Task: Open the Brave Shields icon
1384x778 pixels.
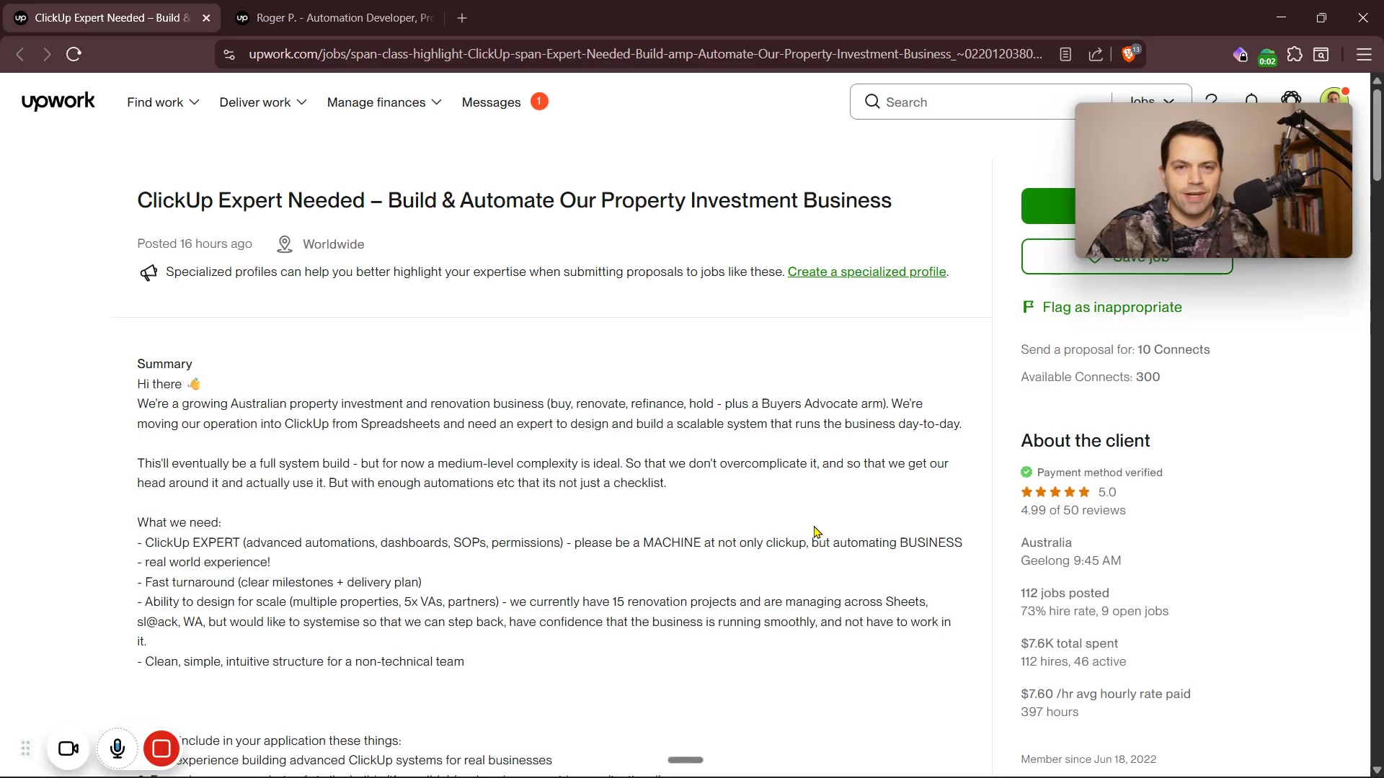Action: (x=1130, y=54)
